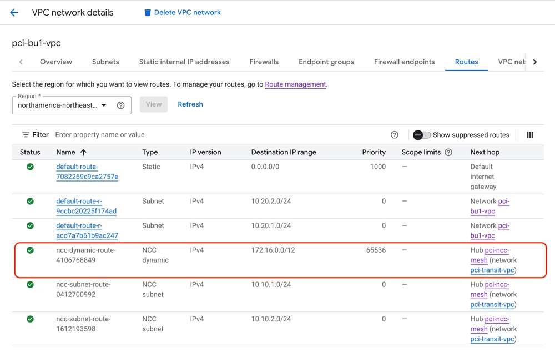Click the pci-transit-vpc link in the highlighted row
Viewport: 555px width, 357px height.
tap(493, 270)
